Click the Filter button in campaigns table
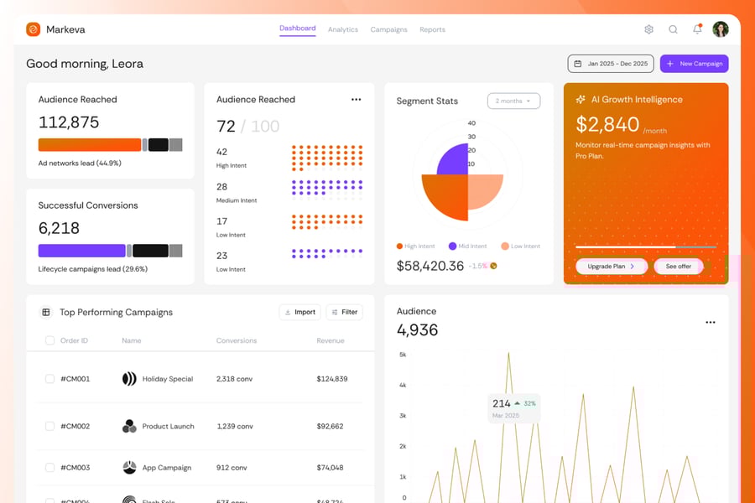The width and height of the screenshot is (755, 503). (344, 313)
